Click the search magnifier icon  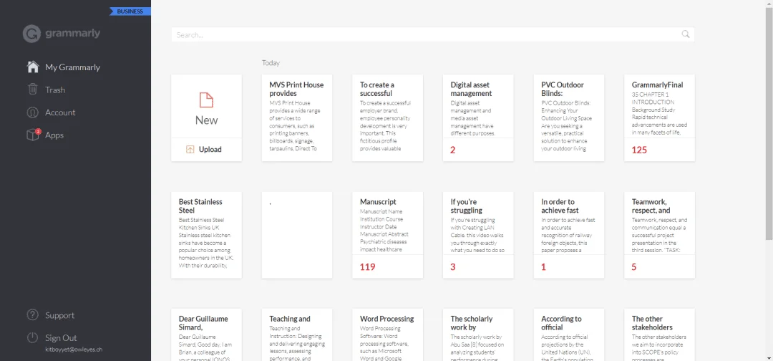click(x=685, y=34)
